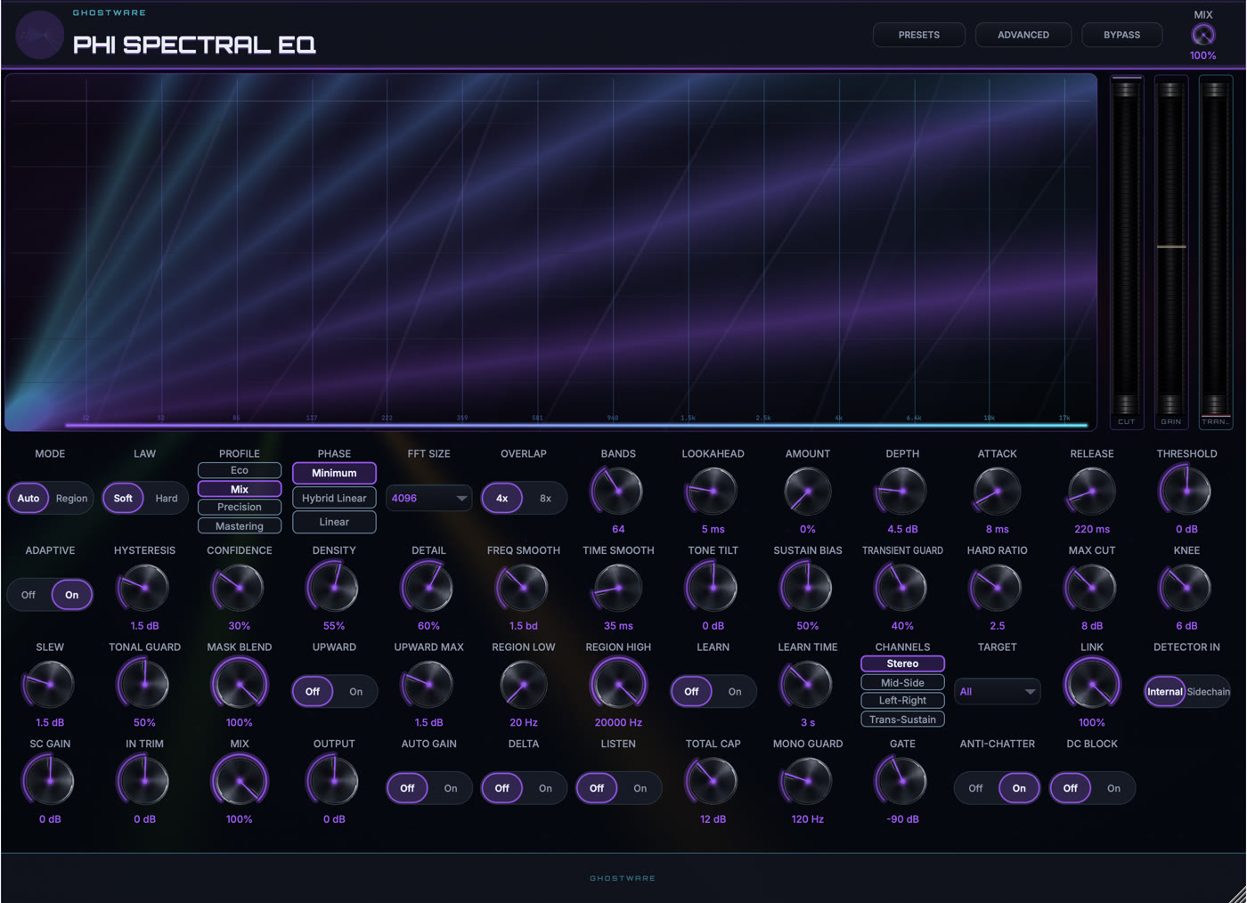1247x903 pixels.
Task: Click the HYSTERESIS knob
Action: 144,588
